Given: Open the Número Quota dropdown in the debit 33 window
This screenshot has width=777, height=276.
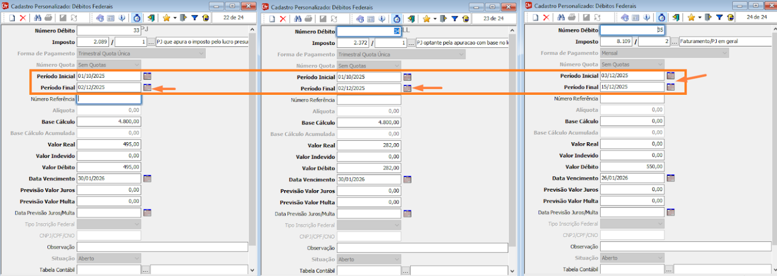Looking at the screenshot, I should [x=137, y=65].
